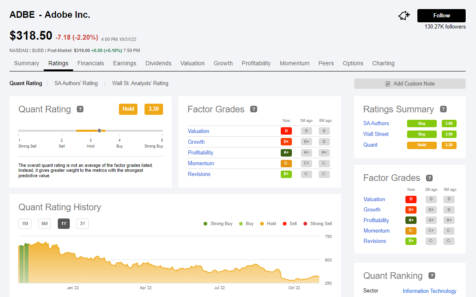Select the 1Y history range
The width and height of the screenshot is (476, 297).
[x=64, y=223]
